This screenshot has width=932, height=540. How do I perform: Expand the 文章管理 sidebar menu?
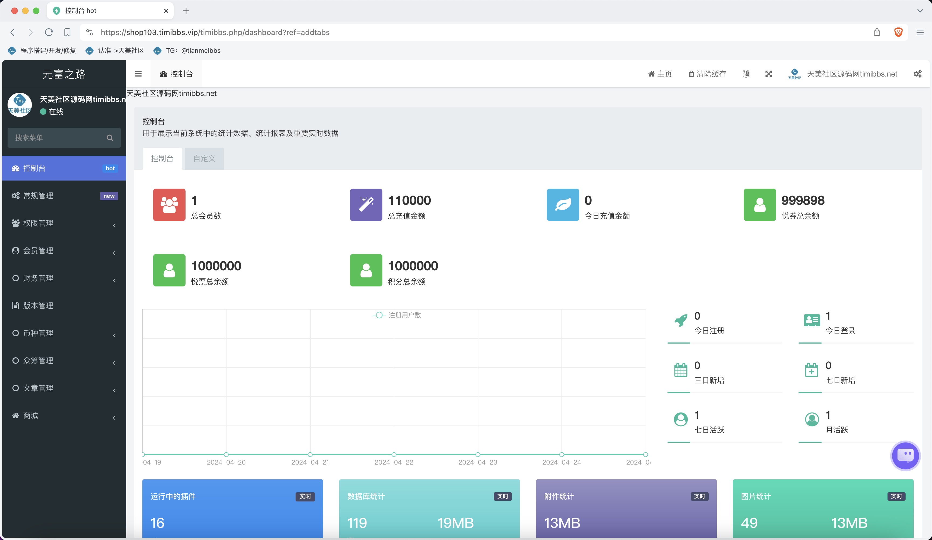coord(64,388)
